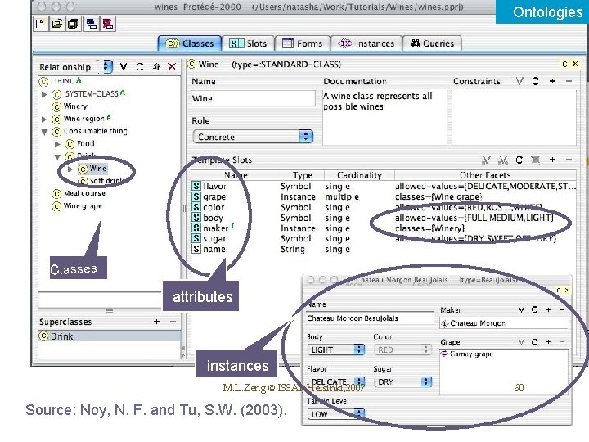
Task: Expand the Wine region tree node
Action: [x=44, y=120]
